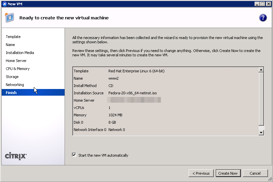Click the summary list scroll up arrow
The image size is (273, 182).
point(261,70)
